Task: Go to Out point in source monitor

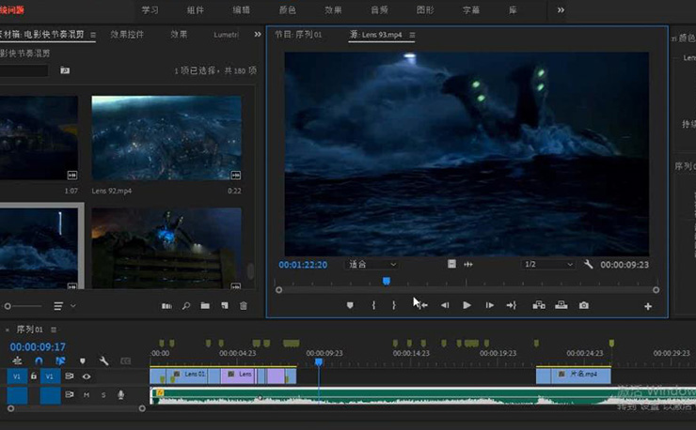Action: pos(512,305)
